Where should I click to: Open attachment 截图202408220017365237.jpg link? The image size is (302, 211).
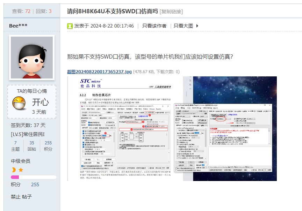click(x=99, y=72)
